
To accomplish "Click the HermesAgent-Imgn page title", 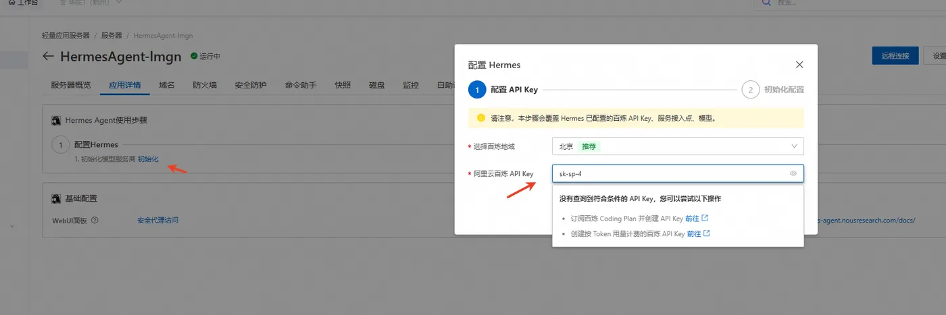I will coord(121,56).
